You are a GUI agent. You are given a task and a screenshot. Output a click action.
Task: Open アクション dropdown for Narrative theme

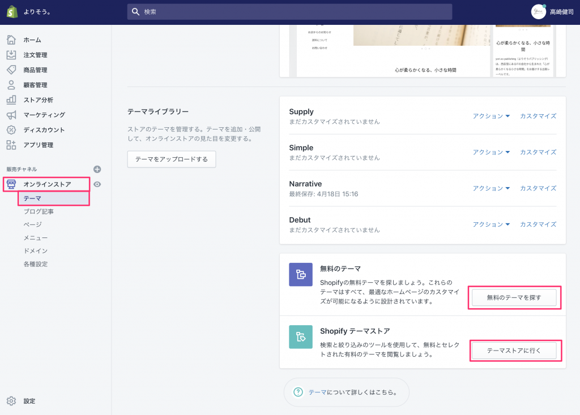491,188
